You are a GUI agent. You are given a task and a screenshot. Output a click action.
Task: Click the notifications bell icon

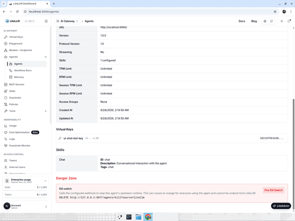tap(289, 21)
